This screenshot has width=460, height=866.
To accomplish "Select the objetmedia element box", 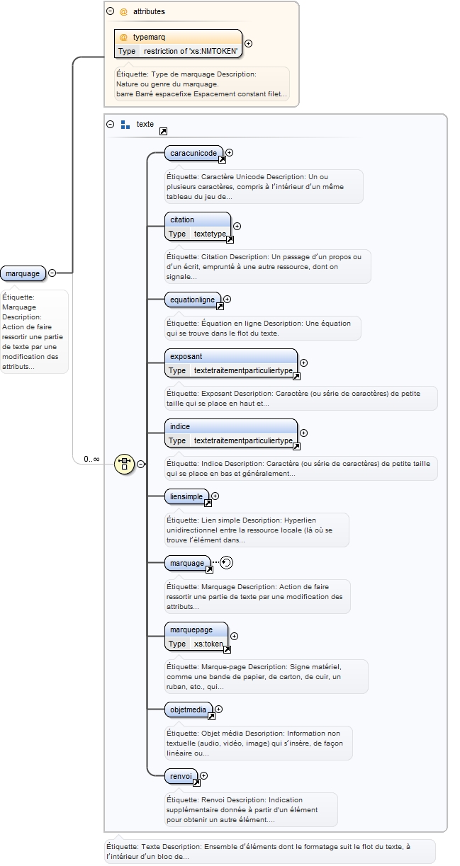I will coord(188,710).
